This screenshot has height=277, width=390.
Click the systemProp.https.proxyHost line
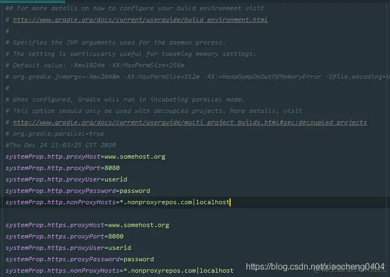pos(88,225)
